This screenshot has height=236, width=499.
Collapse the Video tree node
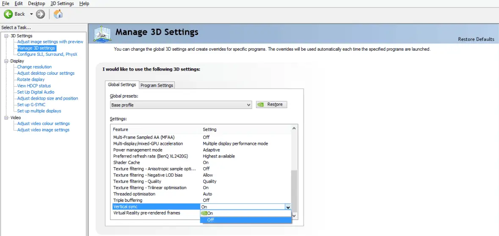coord(6,117)
